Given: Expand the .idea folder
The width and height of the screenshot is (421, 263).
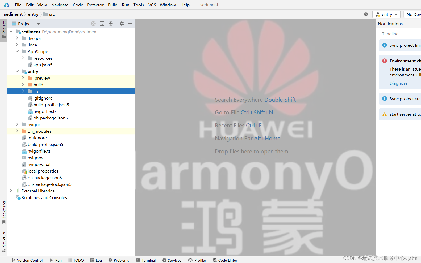Looking at the screenshot, I should click(17, 45).
